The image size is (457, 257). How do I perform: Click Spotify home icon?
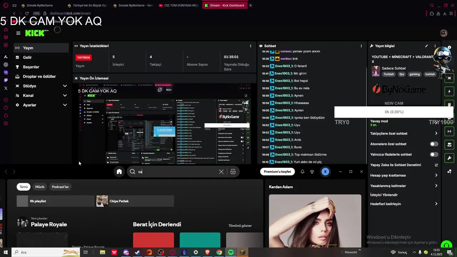119,172
